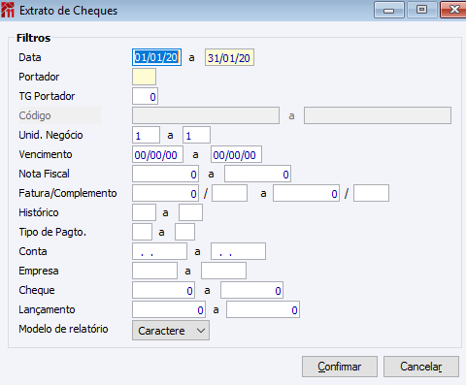Screen dimensions: 466x385
Task: Select the first Fatura complemento field
Action: click(230, 193)
